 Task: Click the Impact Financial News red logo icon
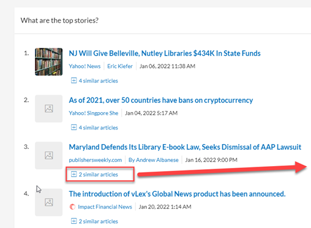point(72,207)
